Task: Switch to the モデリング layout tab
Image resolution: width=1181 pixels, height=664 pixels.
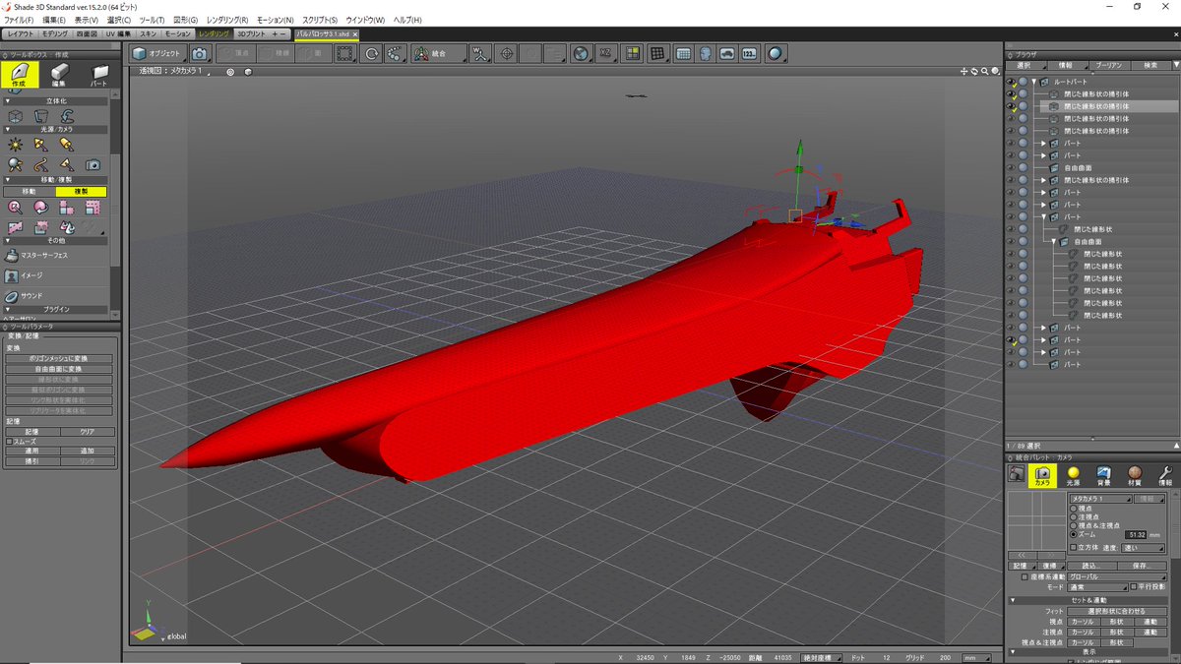Action: tap(55, 33)
